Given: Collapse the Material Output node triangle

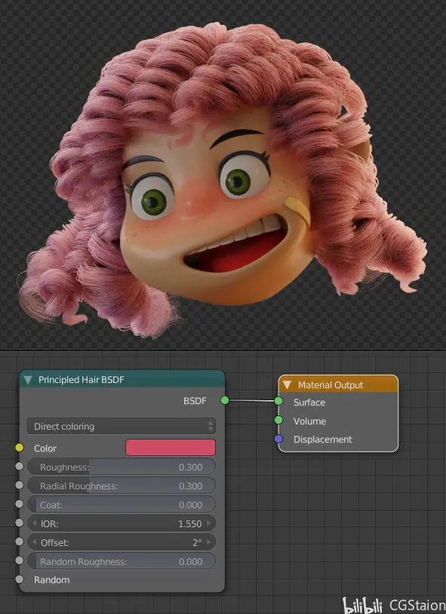Looking at the screenshot, I should click(x=288, y=385).
